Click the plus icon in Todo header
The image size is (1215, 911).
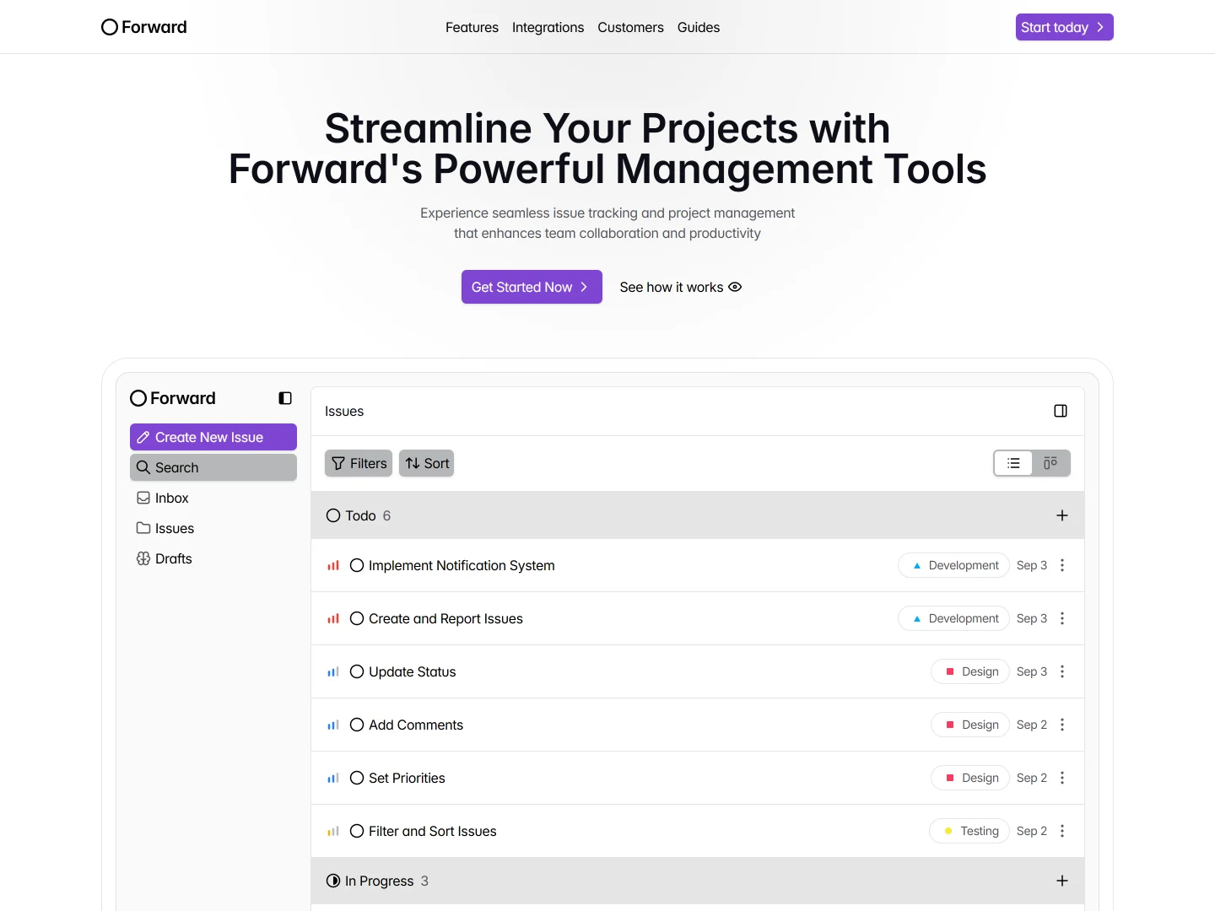point(1062,515)
